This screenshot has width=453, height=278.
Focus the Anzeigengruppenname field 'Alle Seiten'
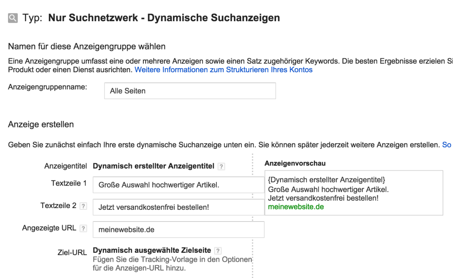click(190, 91)
